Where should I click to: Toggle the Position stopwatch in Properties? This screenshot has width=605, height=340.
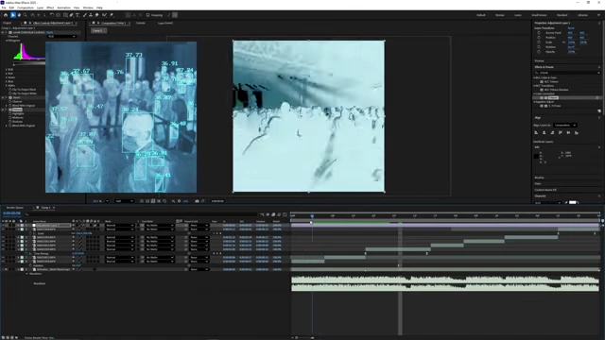click(x=539, y=38)
